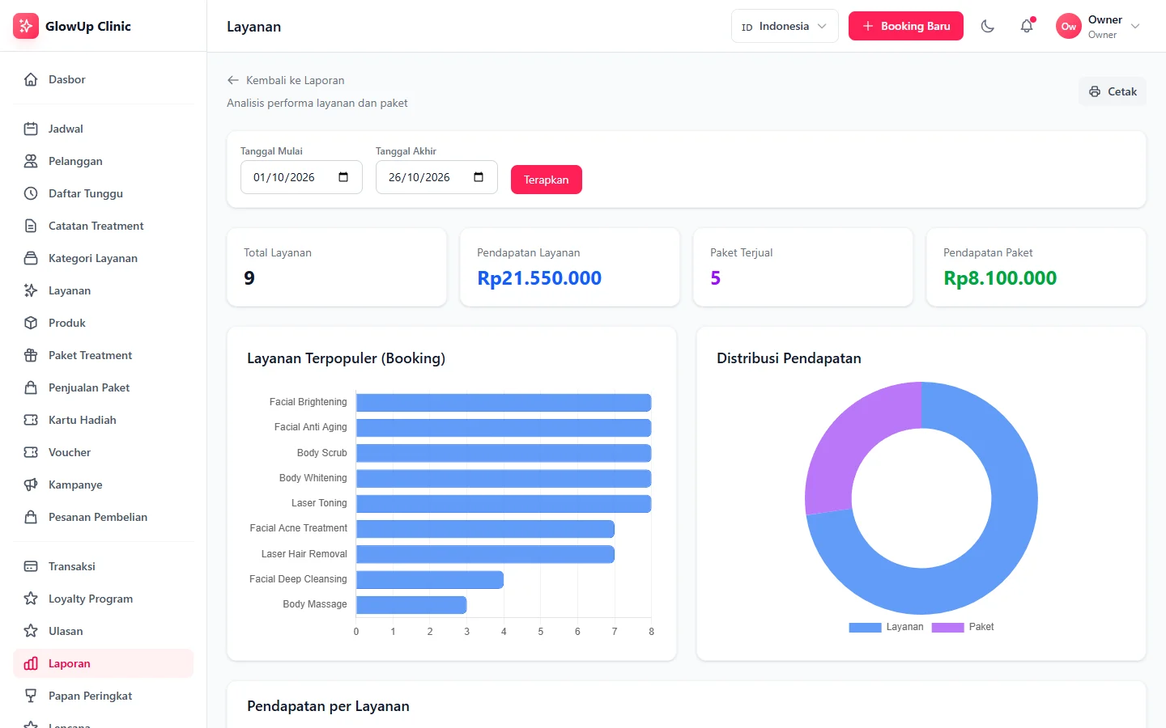This screenshot has height=728, width=1166.
Task: Click the Body Massage bar
Action: click(x=411, y=604)
